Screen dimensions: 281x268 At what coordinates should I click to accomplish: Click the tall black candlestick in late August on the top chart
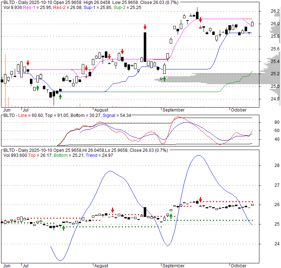145,47
